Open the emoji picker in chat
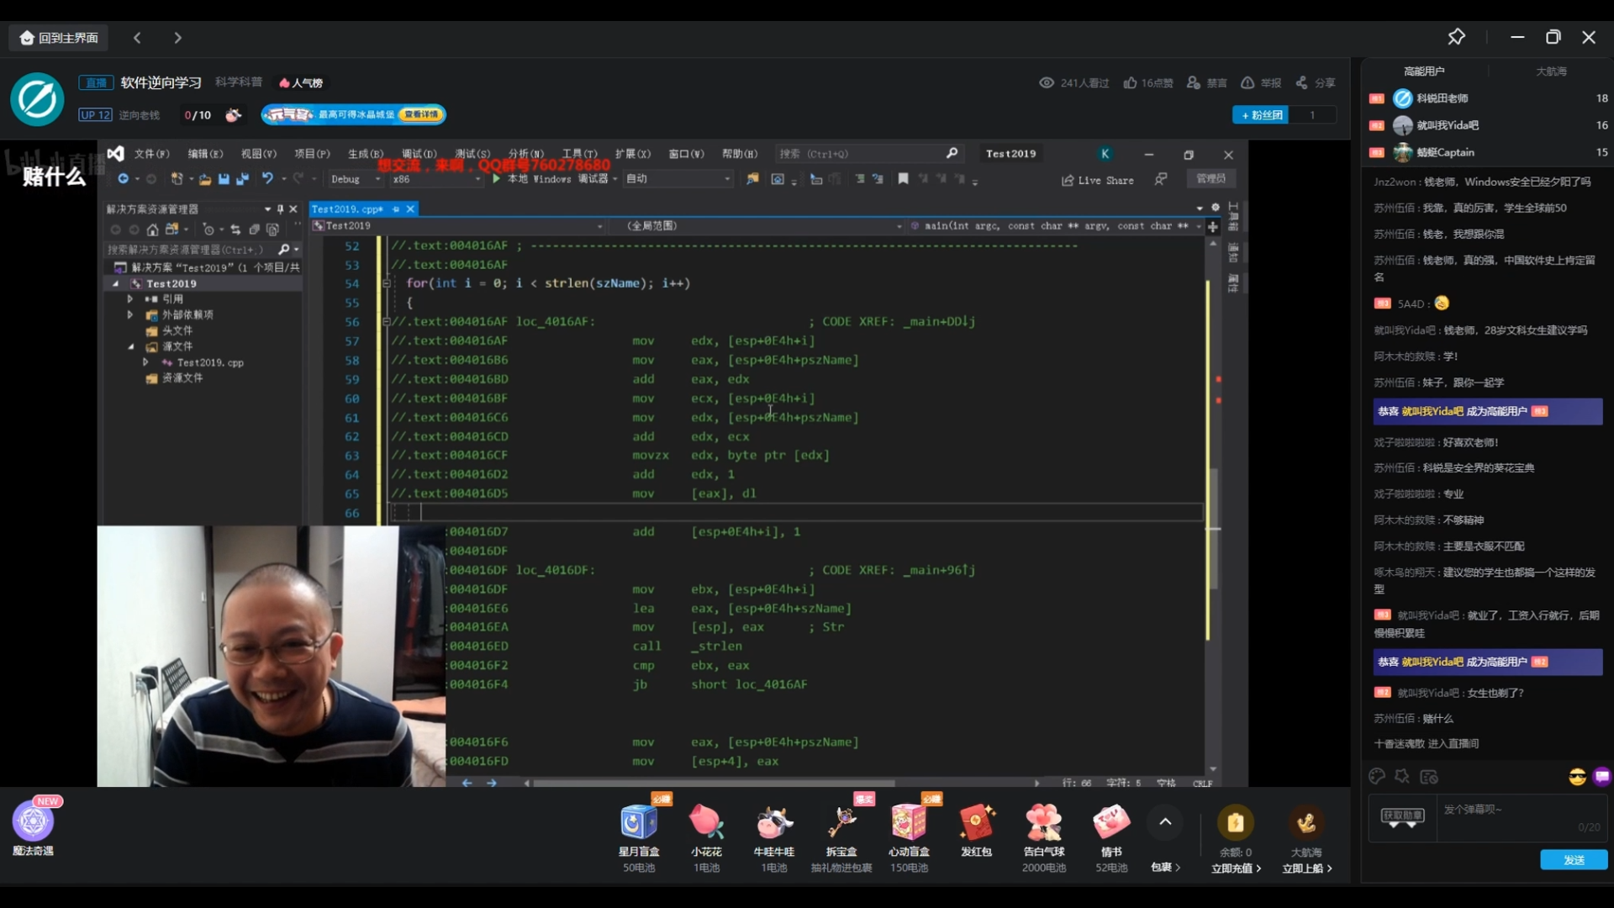This screenshot has width=1614, height=908. tap(1577, 777)
